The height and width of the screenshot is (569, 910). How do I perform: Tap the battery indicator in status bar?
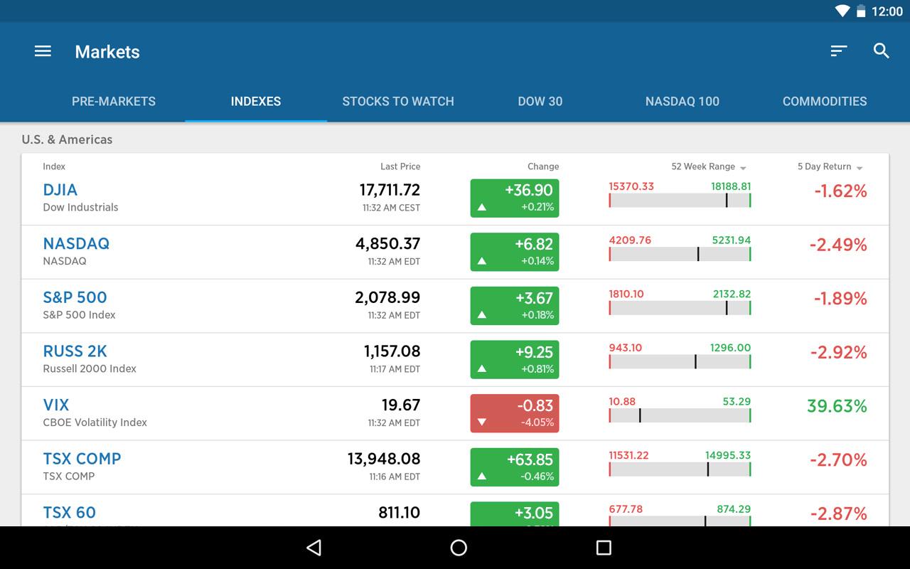click(x=861, y=11)
